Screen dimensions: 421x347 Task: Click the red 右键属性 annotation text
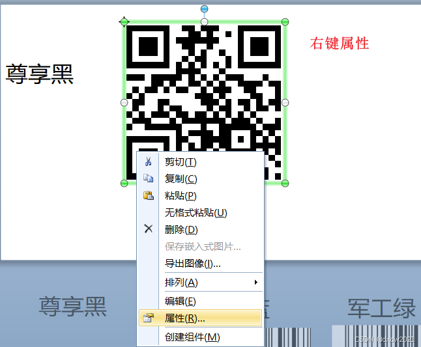(x=340, y=44)
